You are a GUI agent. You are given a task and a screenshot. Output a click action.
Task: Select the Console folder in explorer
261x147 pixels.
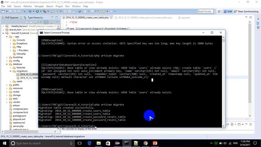[x=21, y=40]
